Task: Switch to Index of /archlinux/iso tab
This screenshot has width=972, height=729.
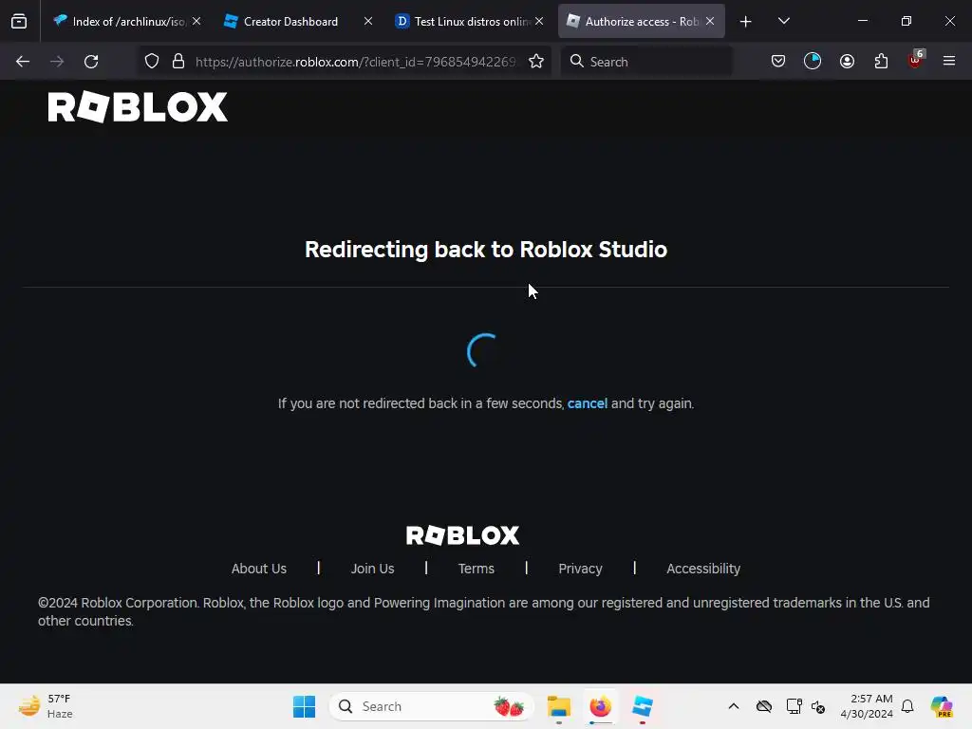Action: tap(128, 21)
